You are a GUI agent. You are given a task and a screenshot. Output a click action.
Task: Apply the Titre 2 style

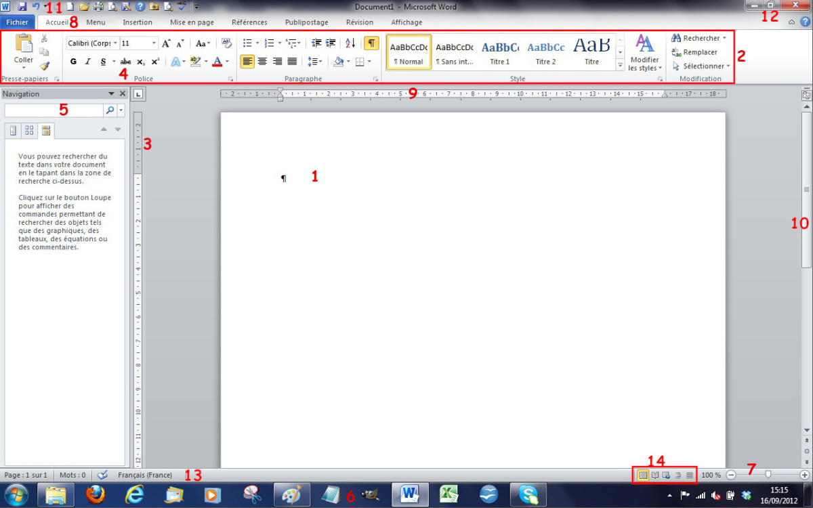(546, 53)
